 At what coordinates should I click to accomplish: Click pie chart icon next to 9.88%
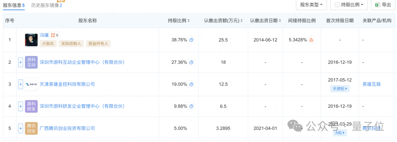(x=192, y=106)
